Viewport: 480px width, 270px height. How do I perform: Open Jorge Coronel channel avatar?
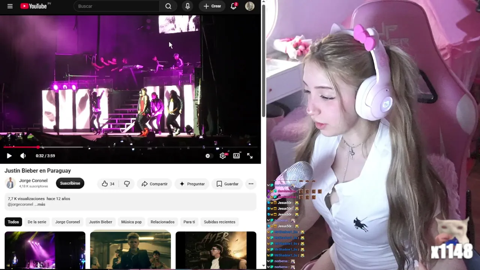(x=10, y=183)
